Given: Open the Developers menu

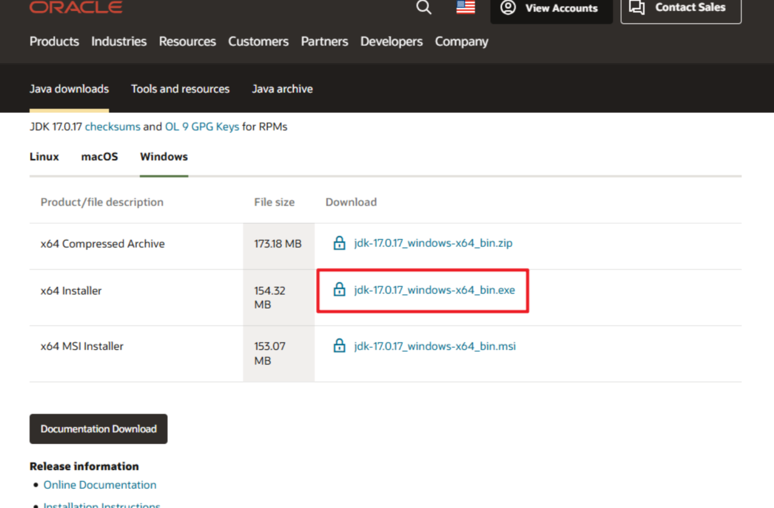Looking at the screenshot, I should pyautogui.click(x=392, y=42).
